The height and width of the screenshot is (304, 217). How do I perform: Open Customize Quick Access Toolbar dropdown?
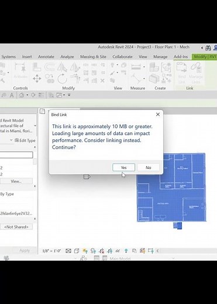(69, 95)
